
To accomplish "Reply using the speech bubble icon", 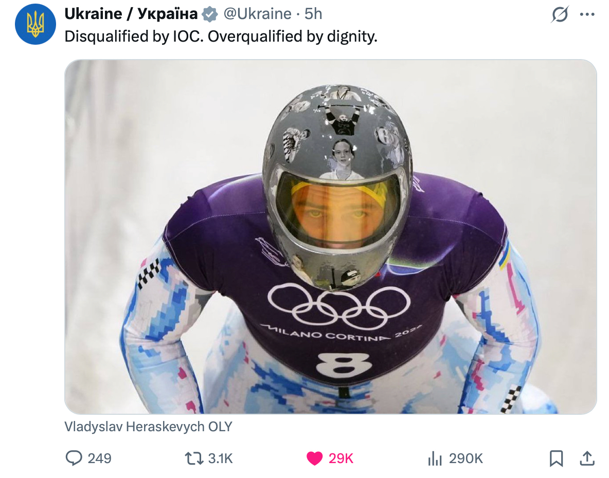I will 74,458.
